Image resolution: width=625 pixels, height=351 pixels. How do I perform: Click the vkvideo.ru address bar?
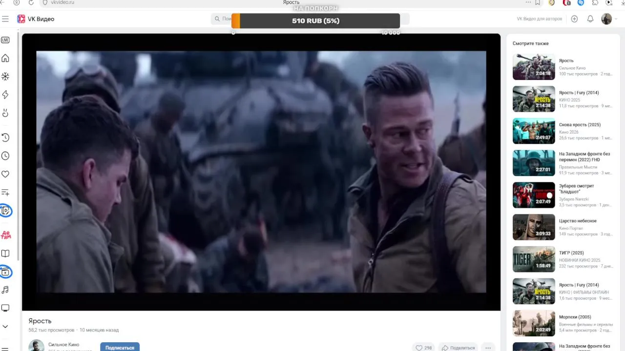(x=62, y=2)
